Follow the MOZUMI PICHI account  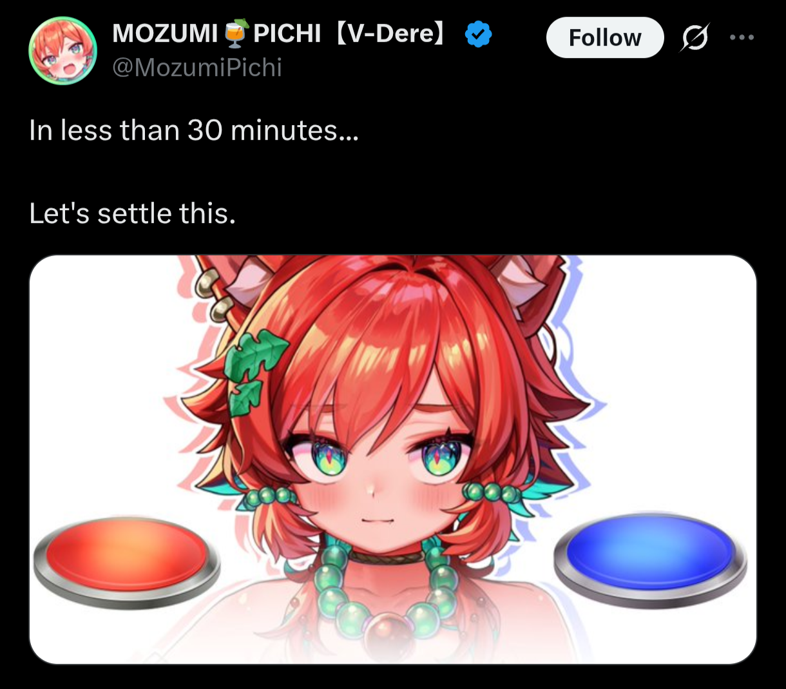coord(605,37)
